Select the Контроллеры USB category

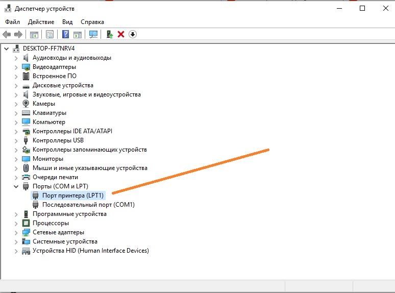coord(58,140)
